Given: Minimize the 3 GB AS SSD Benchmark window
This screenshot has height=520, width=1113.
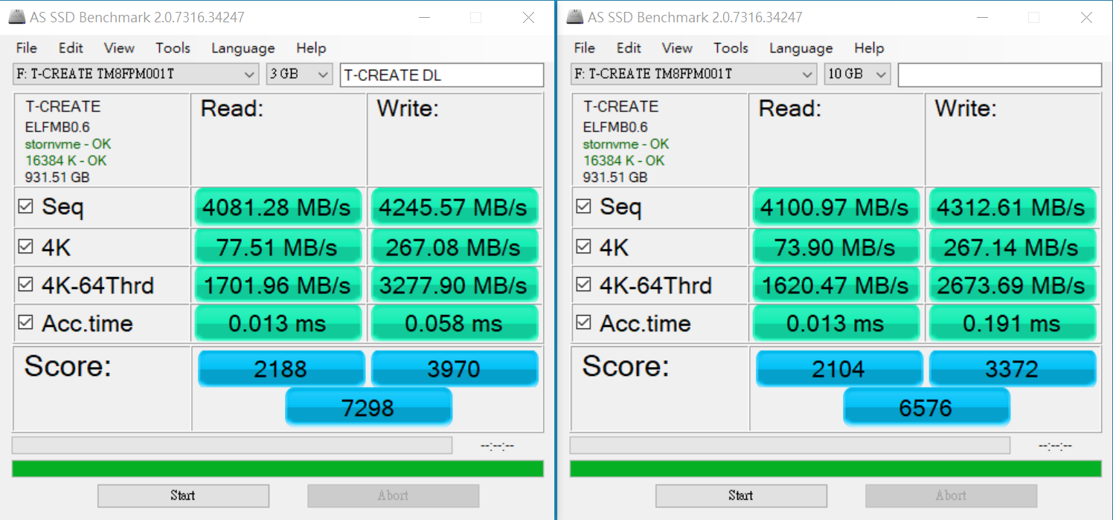Looking at the screenshot, I should point(424,18).
